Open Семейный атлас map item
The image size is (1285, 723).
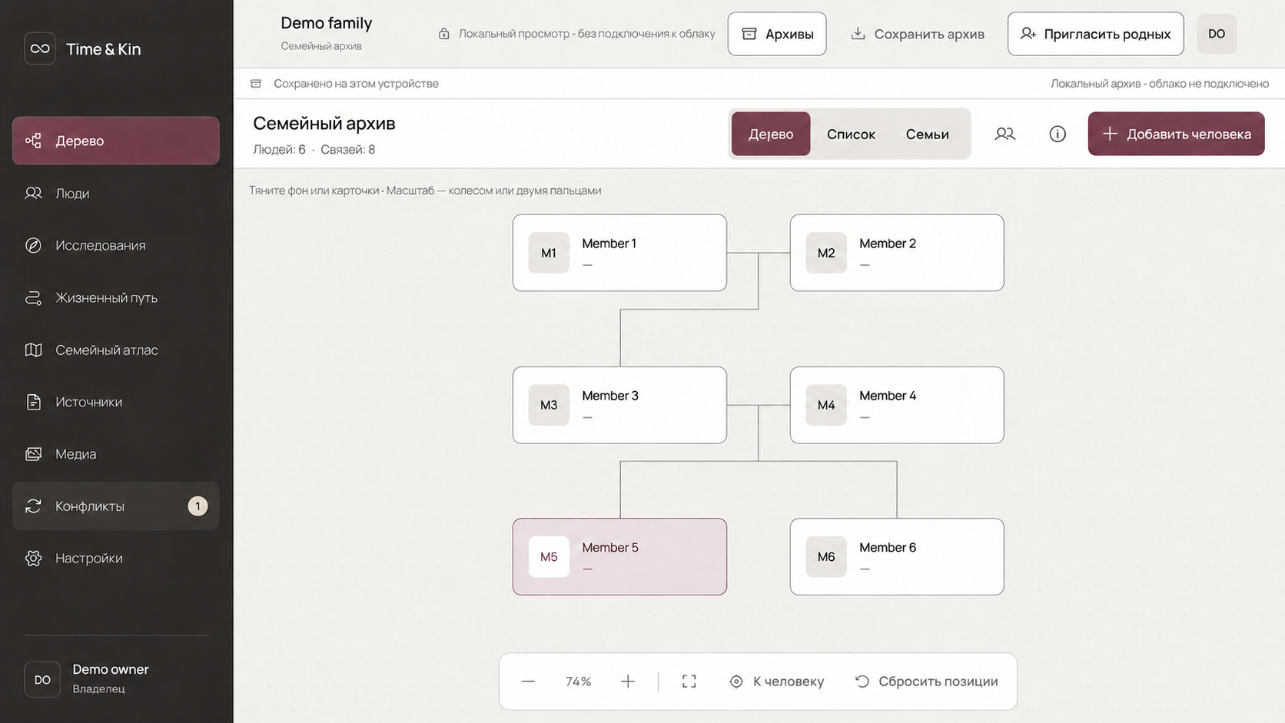[116, 350]
